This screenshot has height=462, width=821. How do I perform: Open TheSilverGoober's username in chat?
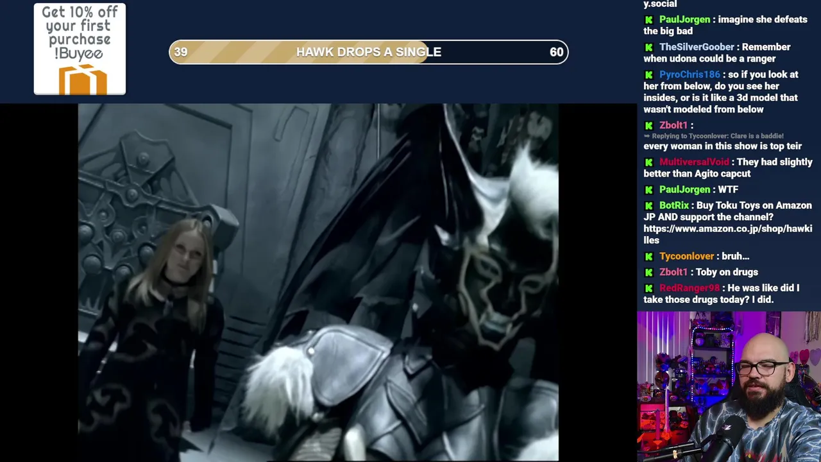(697, 47)
